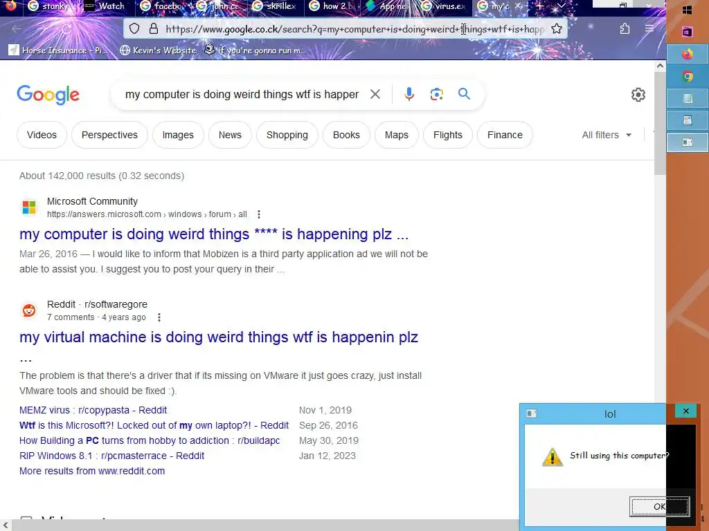Switch to the 'facebo' tab
The image size is (709, 531).
pos(161,6)
